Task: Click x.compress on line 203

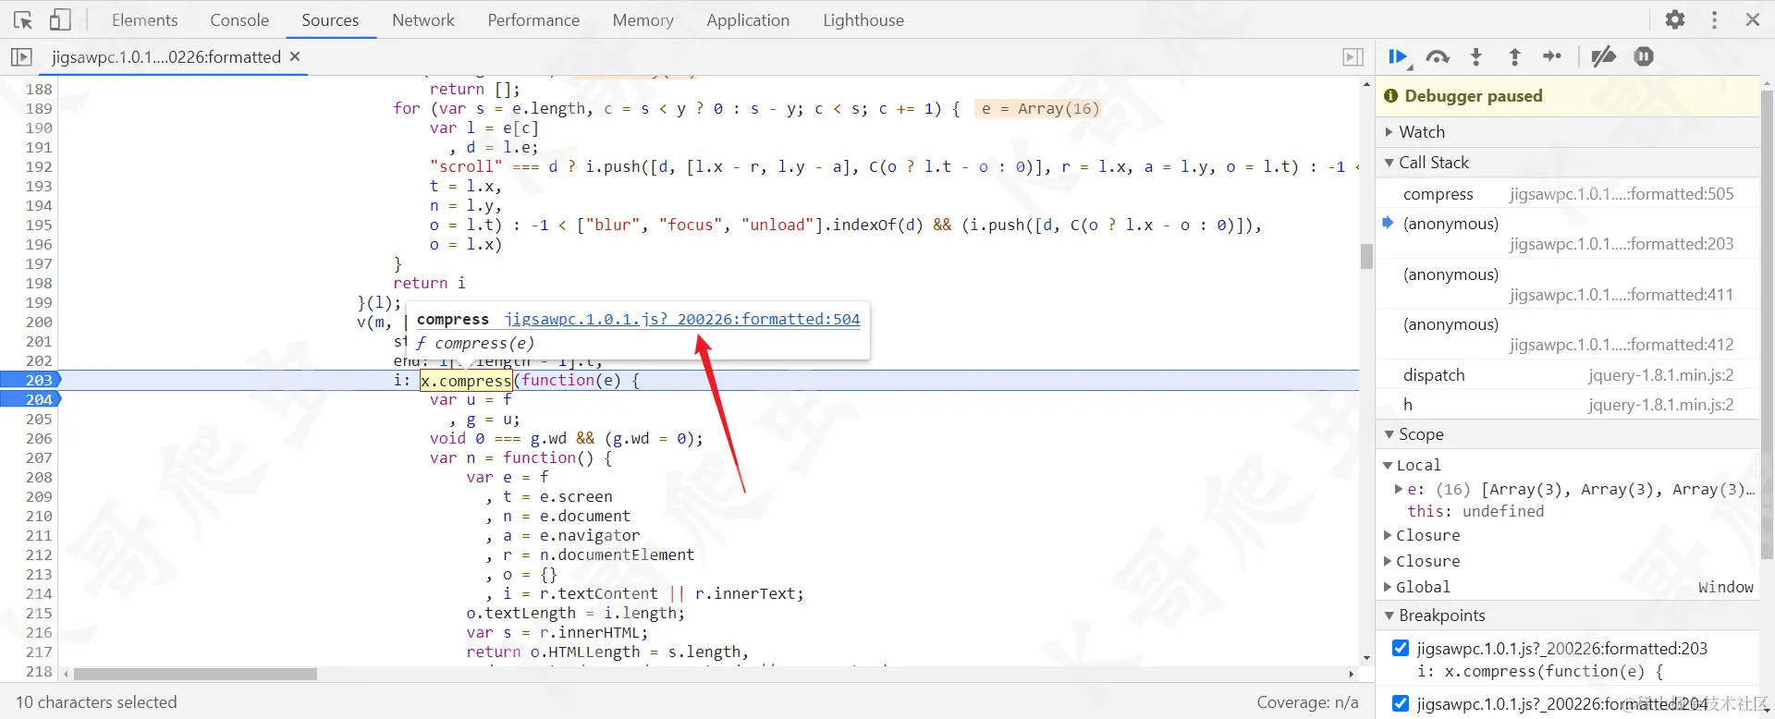Action: 466,380
